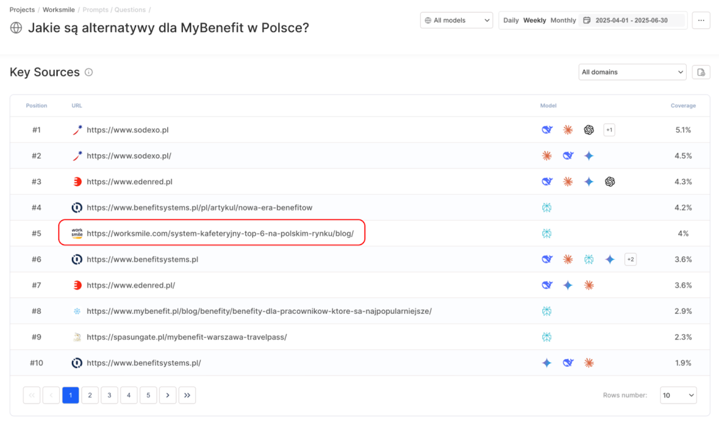Click the Sodexo favicon next to its URL

click(76, 130)
